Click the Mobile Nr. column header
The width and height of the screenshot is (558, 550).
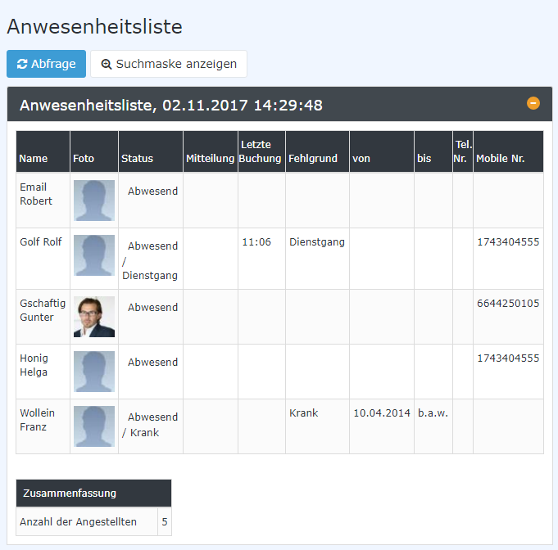tap(501, 159)
